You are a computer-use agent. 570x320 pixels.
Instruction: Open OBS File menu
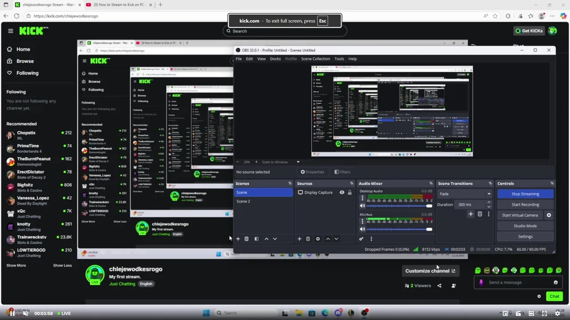[239, 59]
